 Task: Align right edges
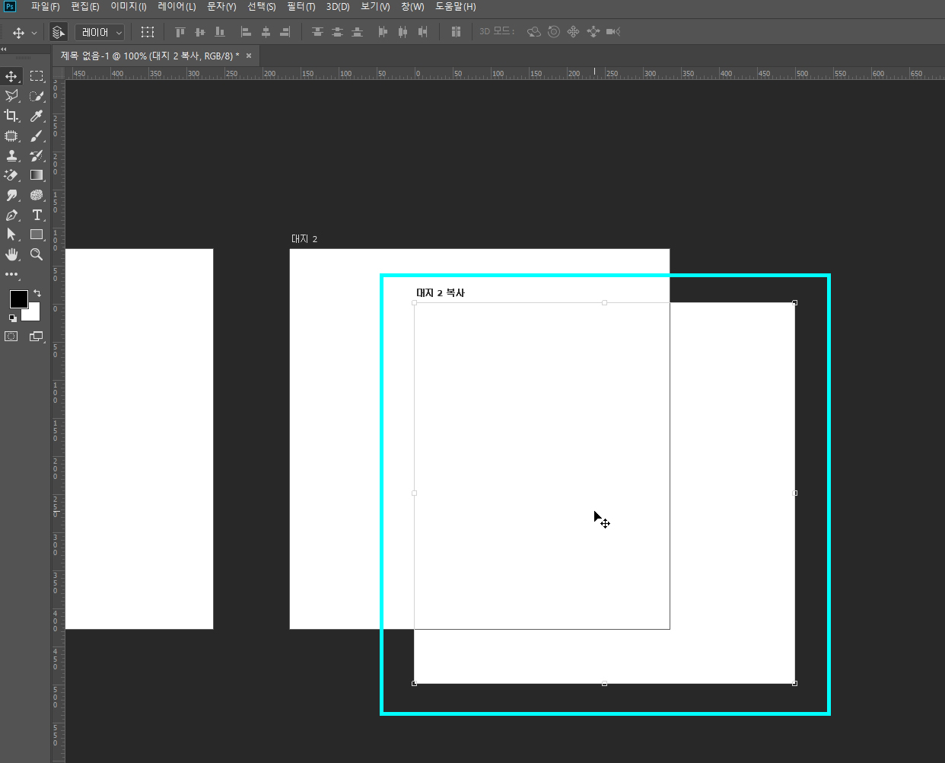pos(285,32)
